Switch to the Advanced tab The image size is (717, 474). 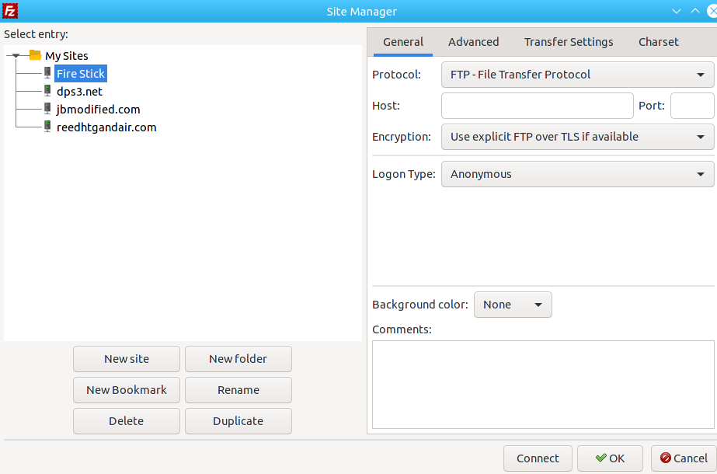[473, 42]
